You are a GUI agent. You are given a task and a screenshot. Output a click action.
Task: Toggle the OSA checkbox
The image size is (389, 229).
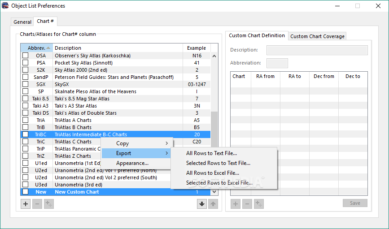tap(25, 55)
